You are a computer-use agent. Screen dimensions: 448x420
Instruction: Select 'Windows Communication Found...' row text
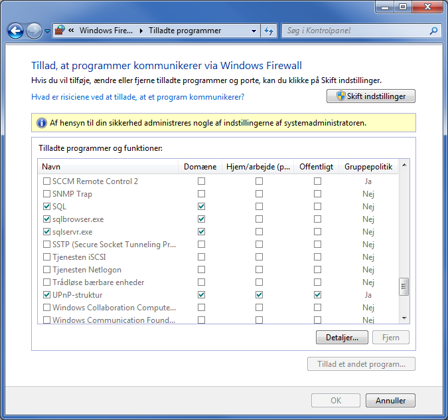pyautogui.click(x=113, y=320)
